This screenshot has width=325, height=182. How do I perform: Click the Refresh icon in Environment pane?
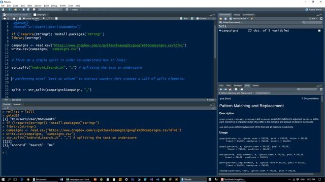[321, 19]
